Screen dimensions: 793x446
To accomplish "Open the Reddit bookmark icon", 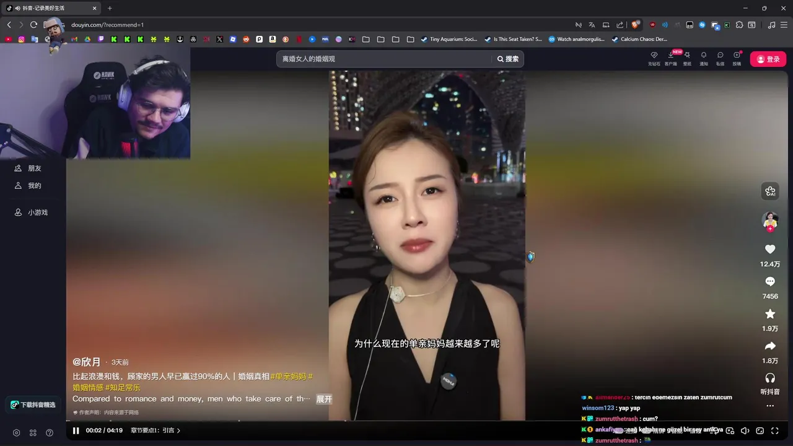I will pos(246,39).
